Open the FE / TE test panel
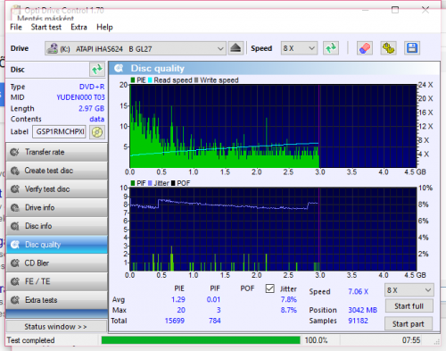 pos(57,281)
